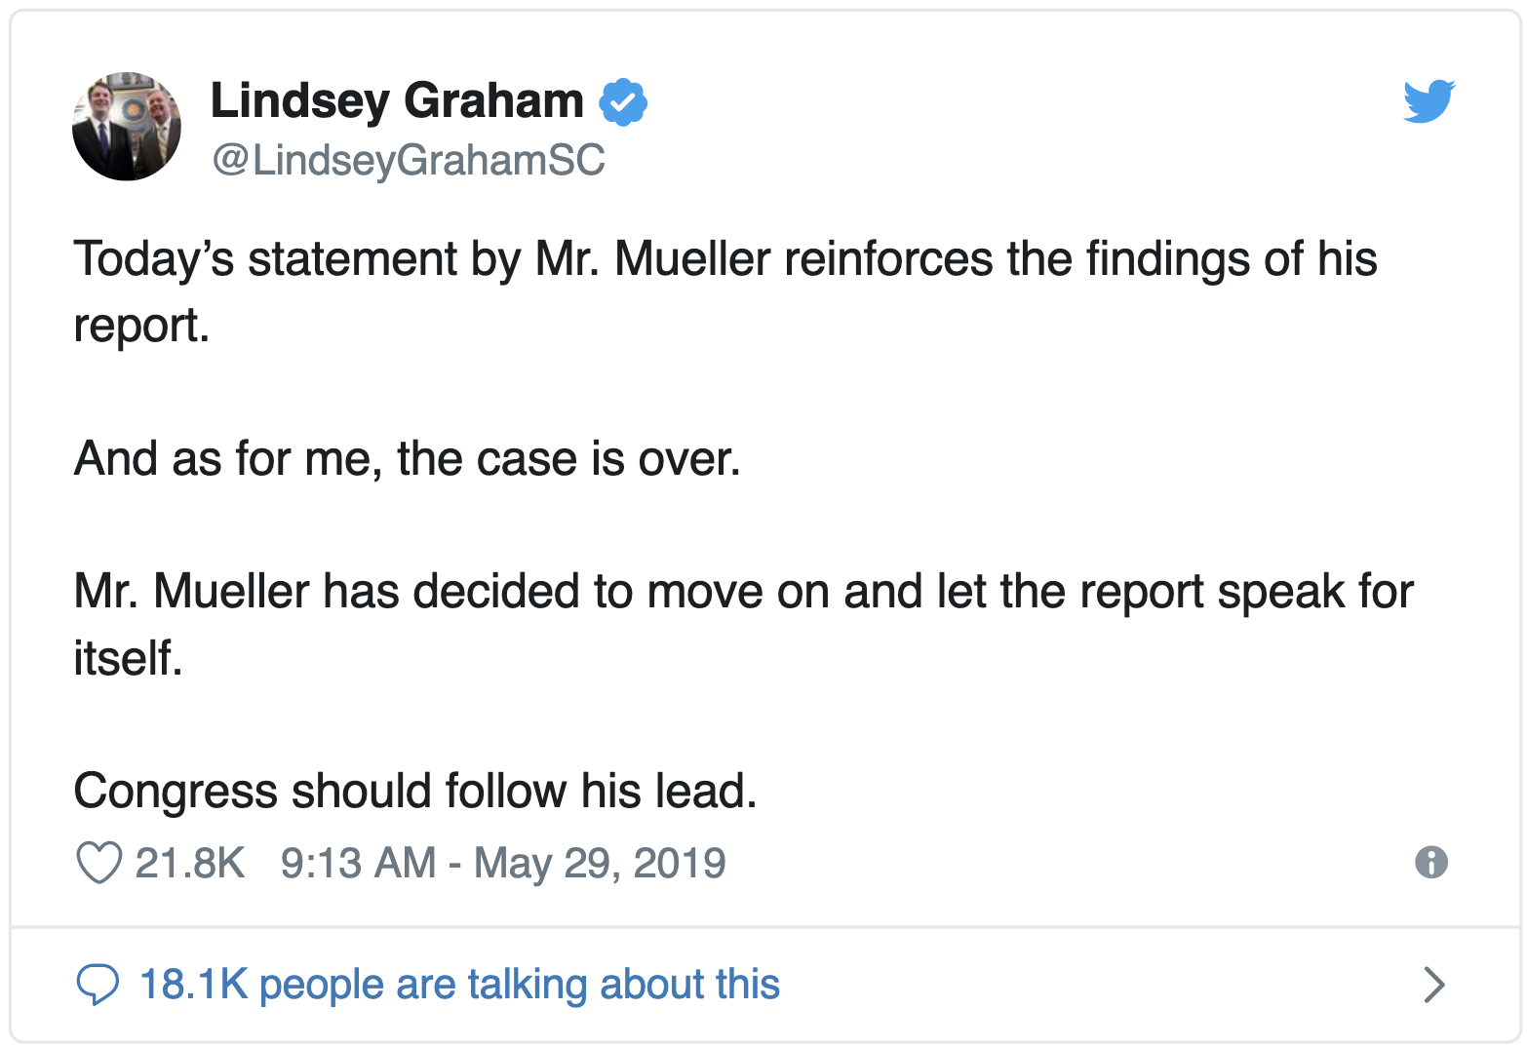Click the words 'talking about this'

pos(624,985)
